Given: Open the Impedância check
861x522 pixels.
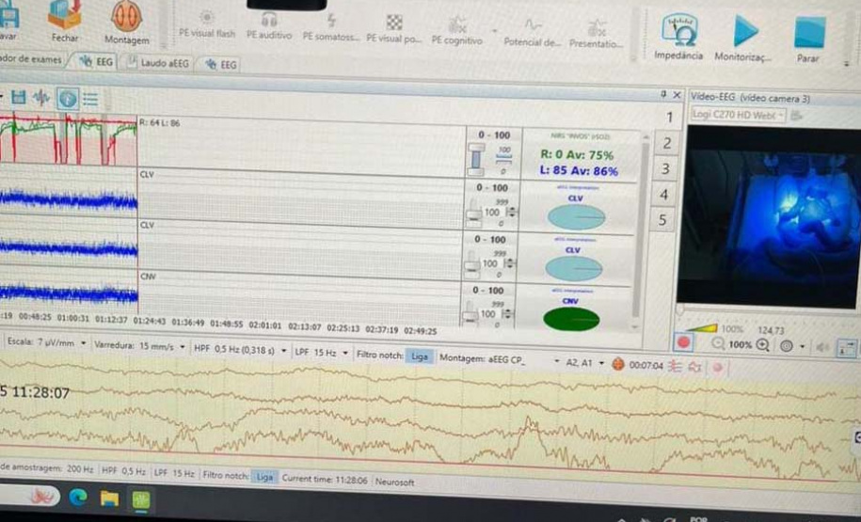Looking at the screenshot, I should 678,37.
